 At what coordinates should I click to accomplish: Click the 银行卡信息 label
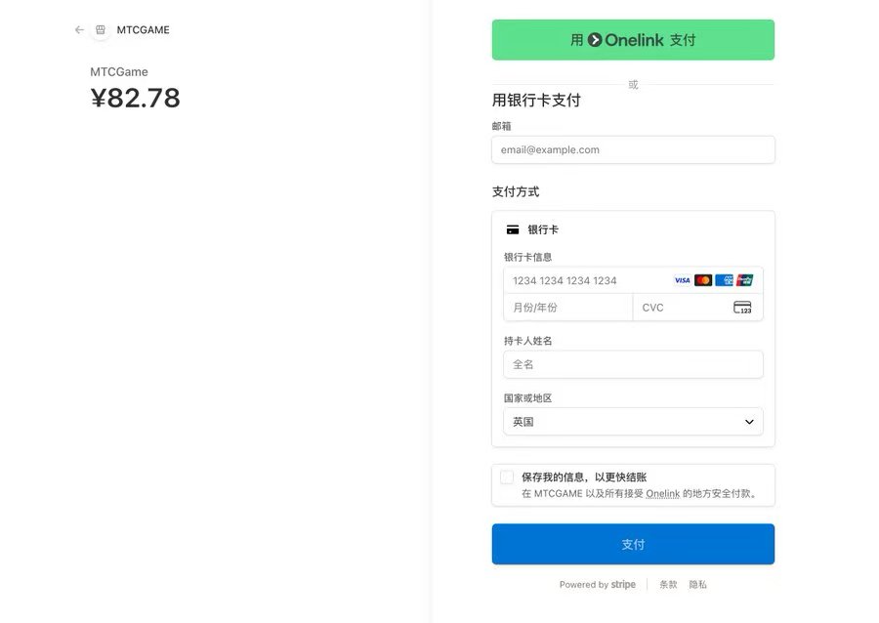click(x=527, y=257)
